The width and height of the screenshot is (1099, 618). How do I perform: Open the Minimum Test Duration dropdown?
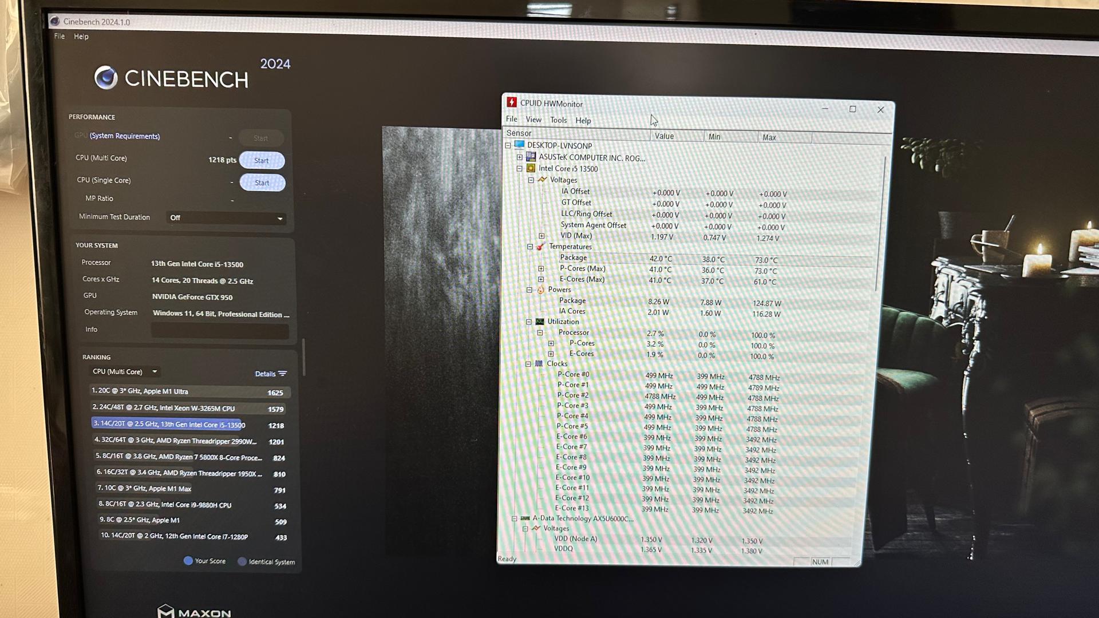(x=227, y=218)
